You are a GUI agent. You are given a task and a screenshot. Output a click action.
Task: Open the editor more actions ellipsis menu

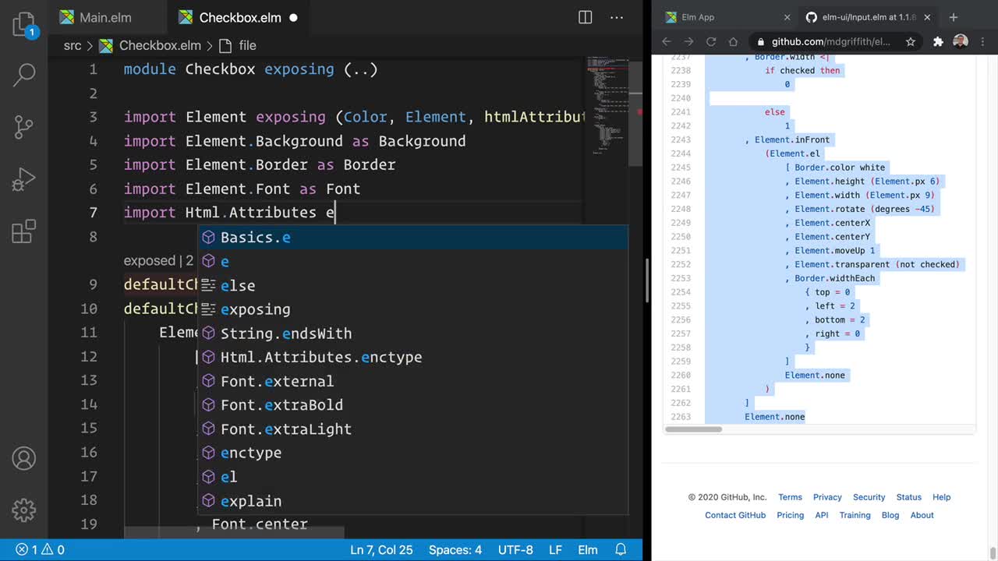coord(617,17)
